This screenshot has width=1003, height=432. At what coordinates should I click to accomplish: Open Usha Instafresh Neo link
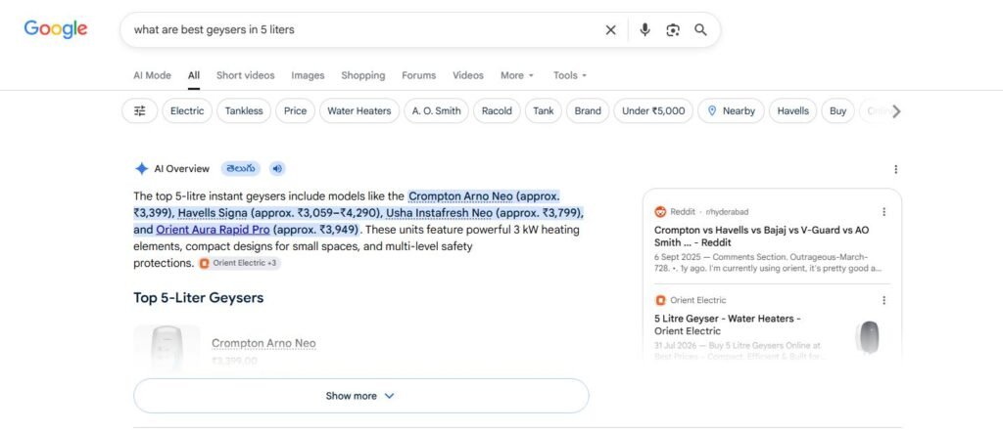click(439, 212)
